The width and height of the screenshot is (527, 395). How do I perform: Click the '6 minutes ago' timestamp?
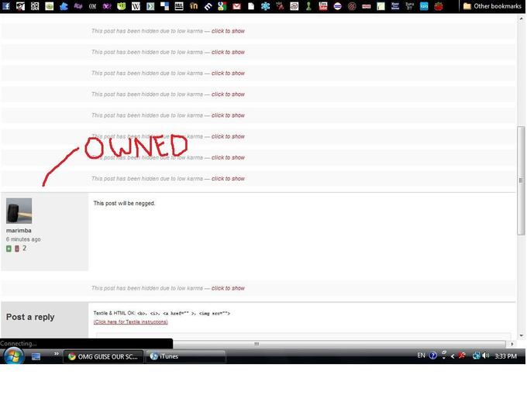23,239
